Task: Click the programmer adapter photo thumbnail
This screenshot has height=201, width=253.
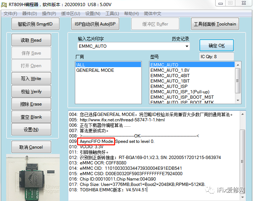Action: click(x=33, y=177)
